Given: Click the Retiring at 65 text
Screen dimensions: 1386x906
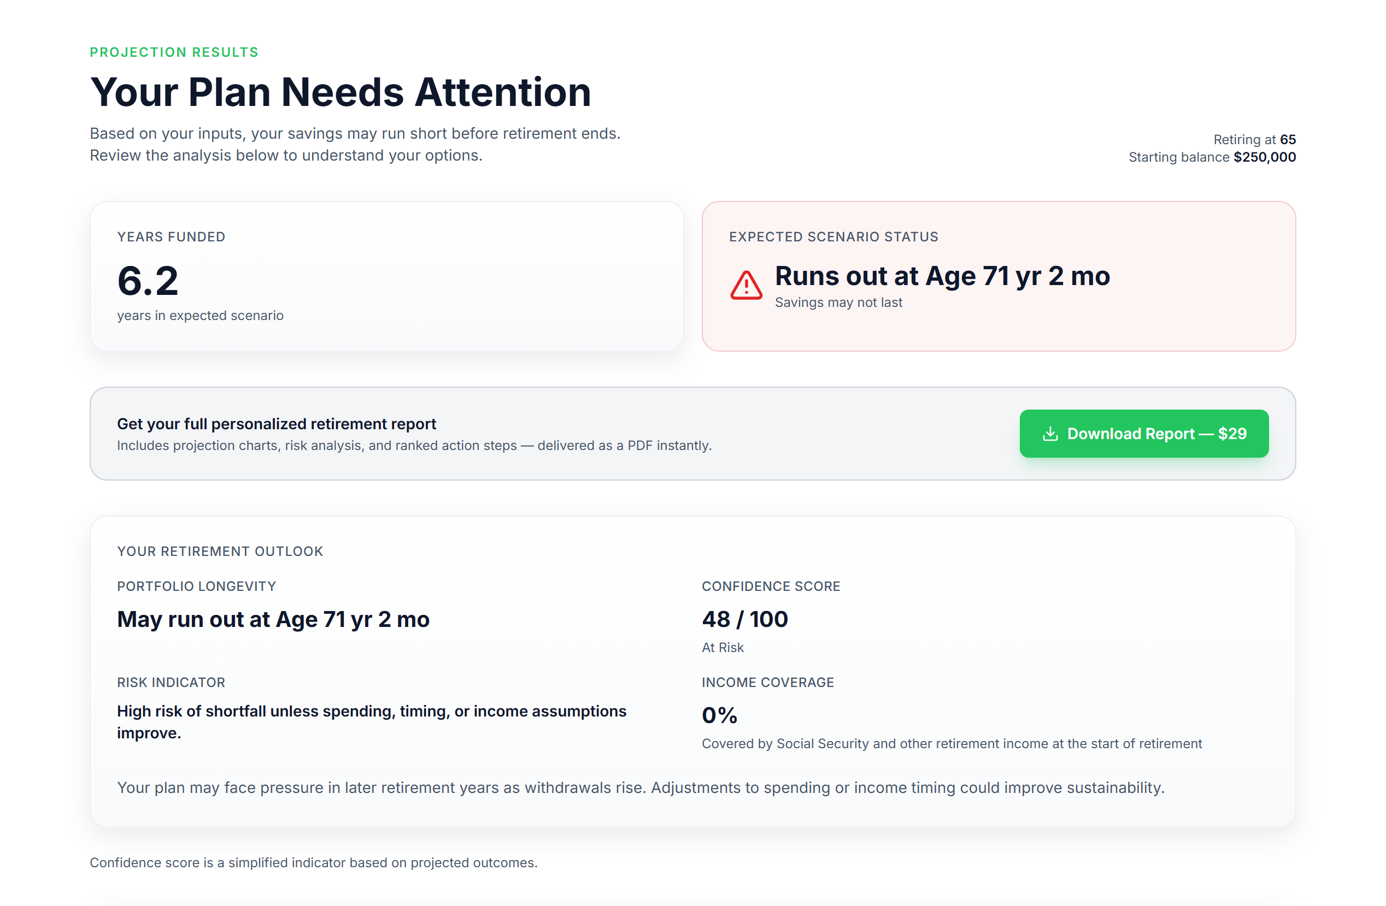Looking at the screenshot, I should pyautogui.click(x=1254, y=140).
